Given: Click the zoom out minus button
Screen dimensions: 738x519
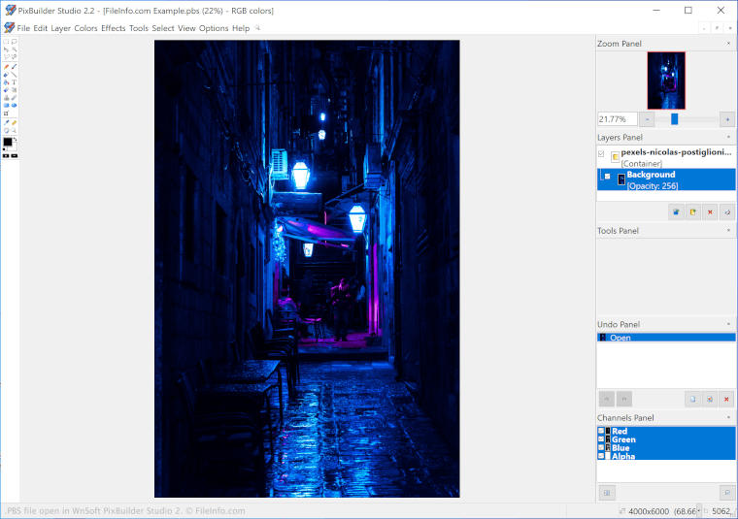Looking at the screenshot, I should (x=648, y=119).
